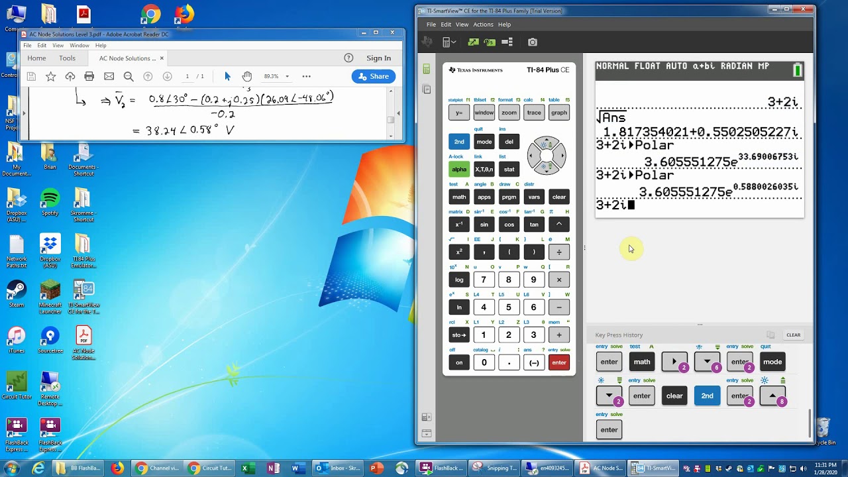The height and width of the screenshot is (477, 848).
Task: Click the calculator's red enter key
Action: click(x=559, y=362)
